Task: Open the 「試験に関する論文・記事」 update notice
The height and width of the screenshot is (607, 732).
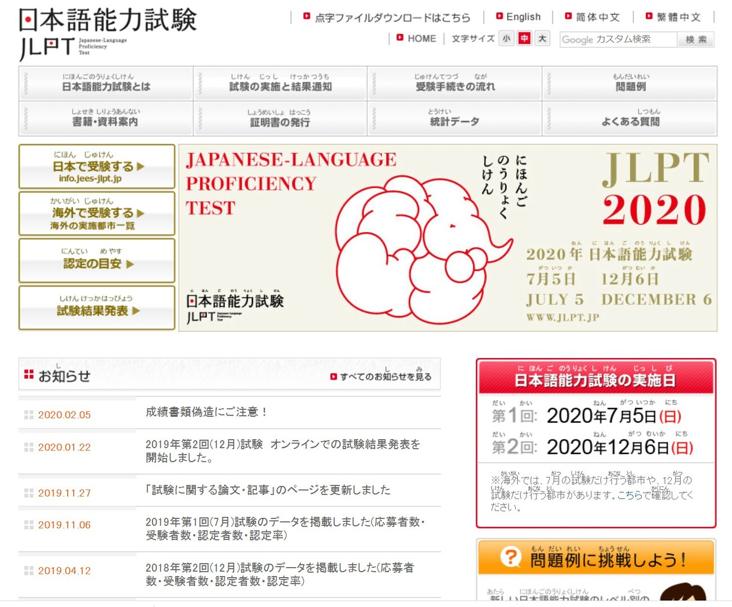Action: (x=268, y=490)
